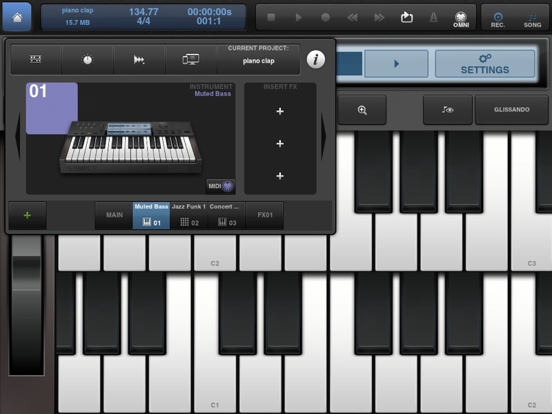This screenshot has height=414, width=552.
Task: Add the third insert FX slot
Action: click(x=280, y=176)
